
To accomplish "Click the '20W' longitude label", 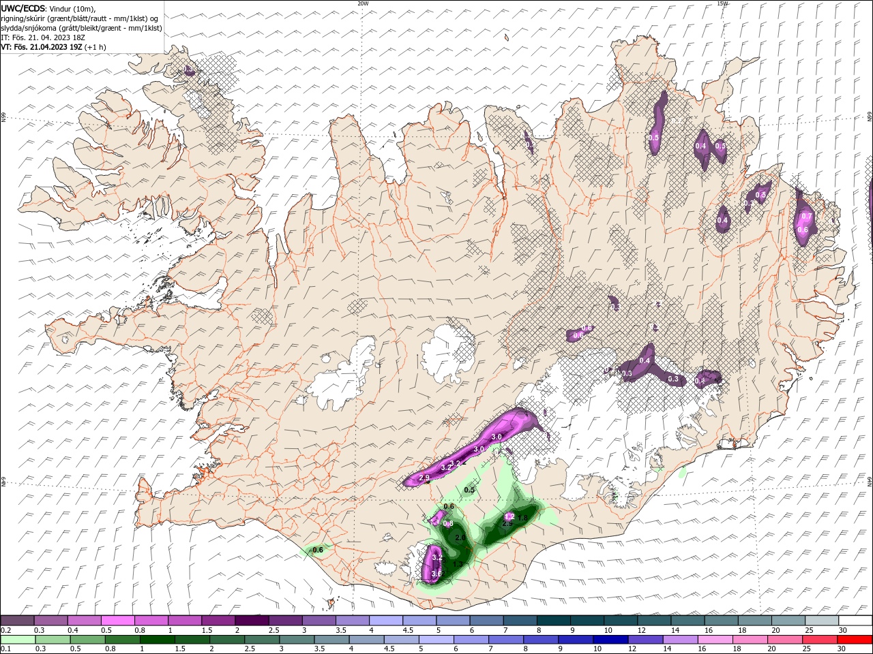I will click(x=363, y=3).
